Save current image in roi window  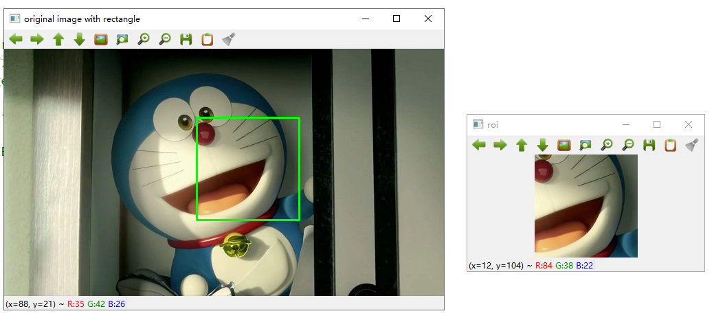pyautogui.click(x=649, y=145)
